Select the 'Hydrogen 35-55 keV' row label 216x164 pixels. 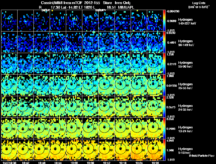pos(185,86)
